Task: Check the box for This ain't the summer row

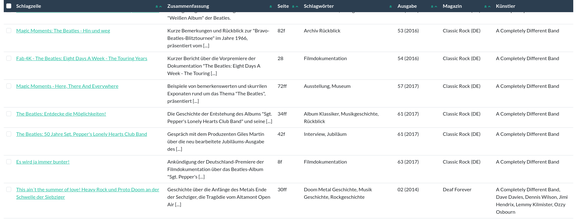Action: coord(9,189)
